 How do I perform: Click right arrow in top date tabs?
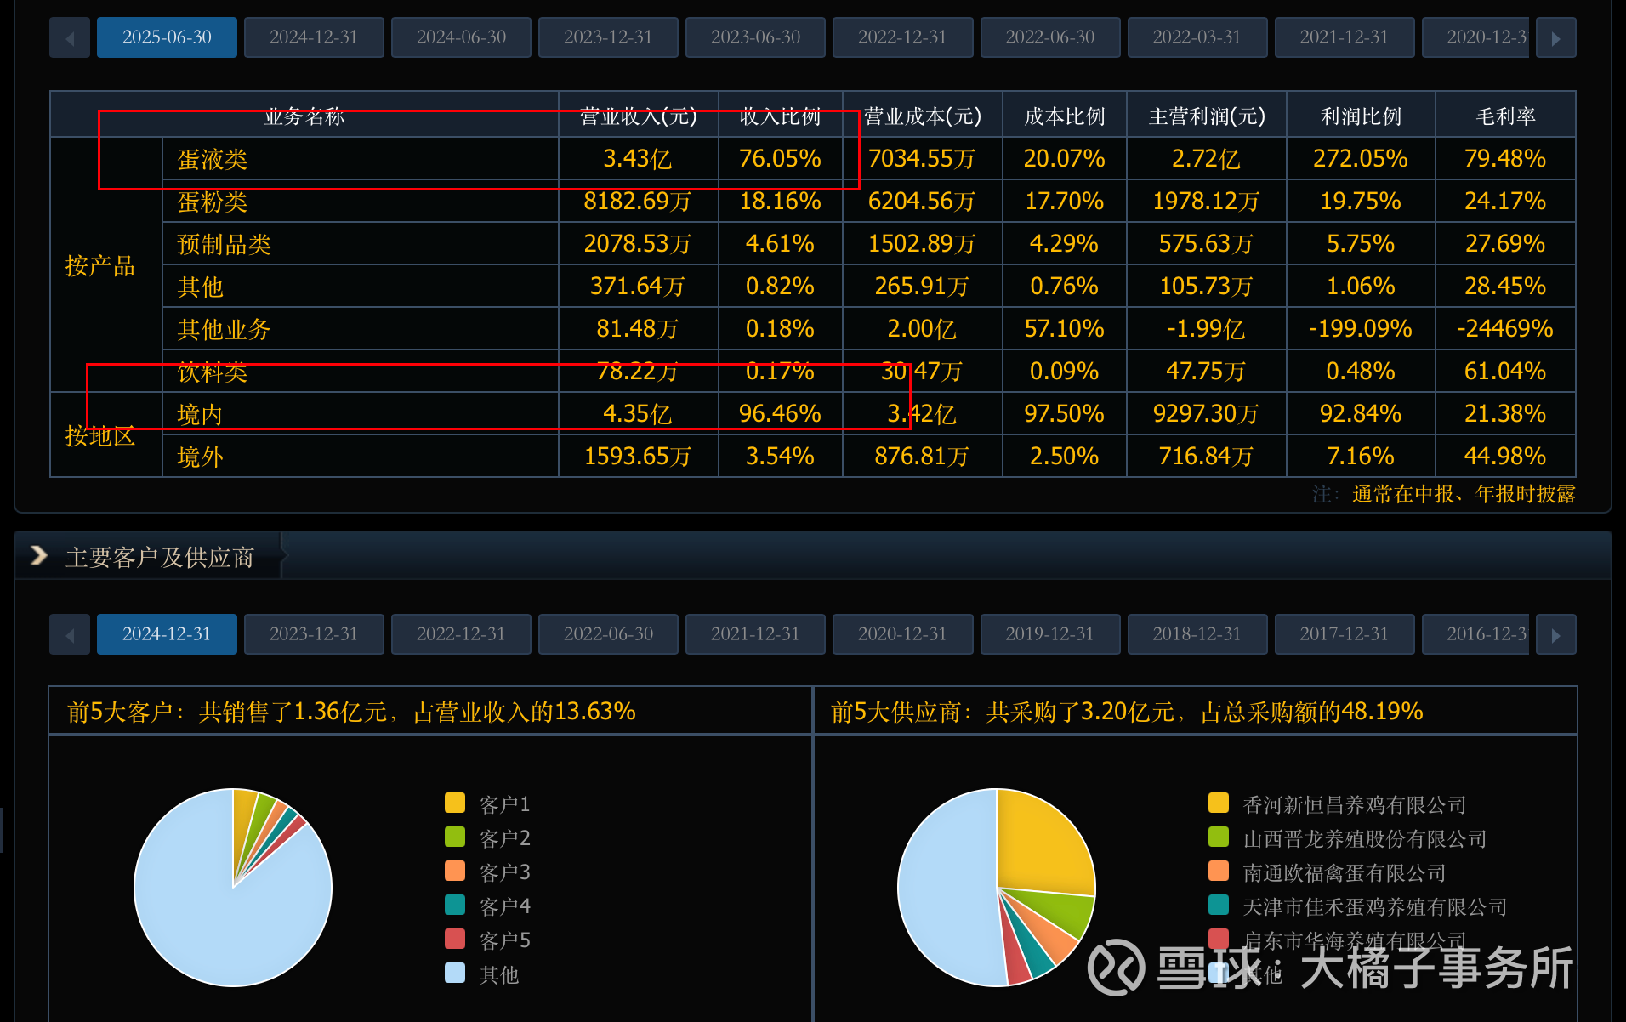[1555, 38]
